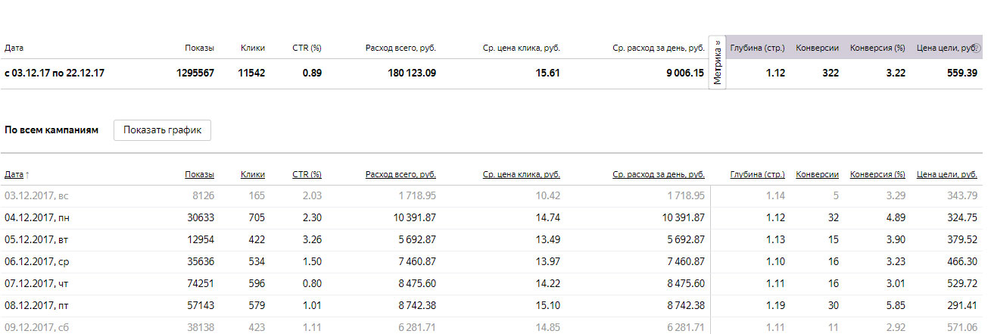The height and width of the screenshot is (334, 991).
Task: Sort by Конверсии column link
Action: tap(817, 174)
